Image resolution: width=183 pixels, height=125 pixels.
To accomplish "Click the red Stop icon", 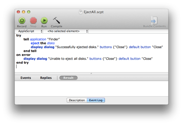I will tap(33, 21).
